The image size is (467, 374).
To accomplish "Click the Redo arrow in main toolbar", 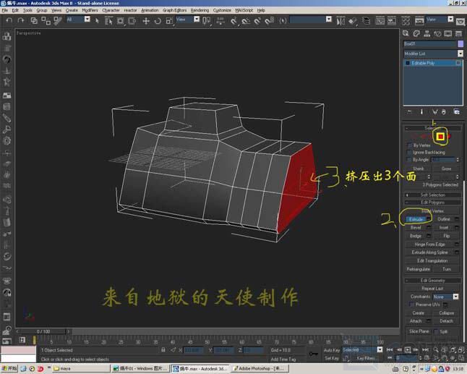I will 20,20.
